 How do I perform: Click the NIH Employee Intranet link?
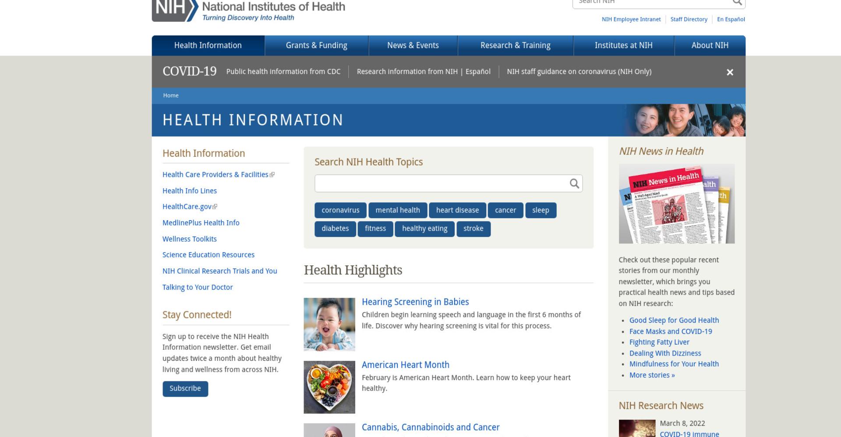click(631, 19)
